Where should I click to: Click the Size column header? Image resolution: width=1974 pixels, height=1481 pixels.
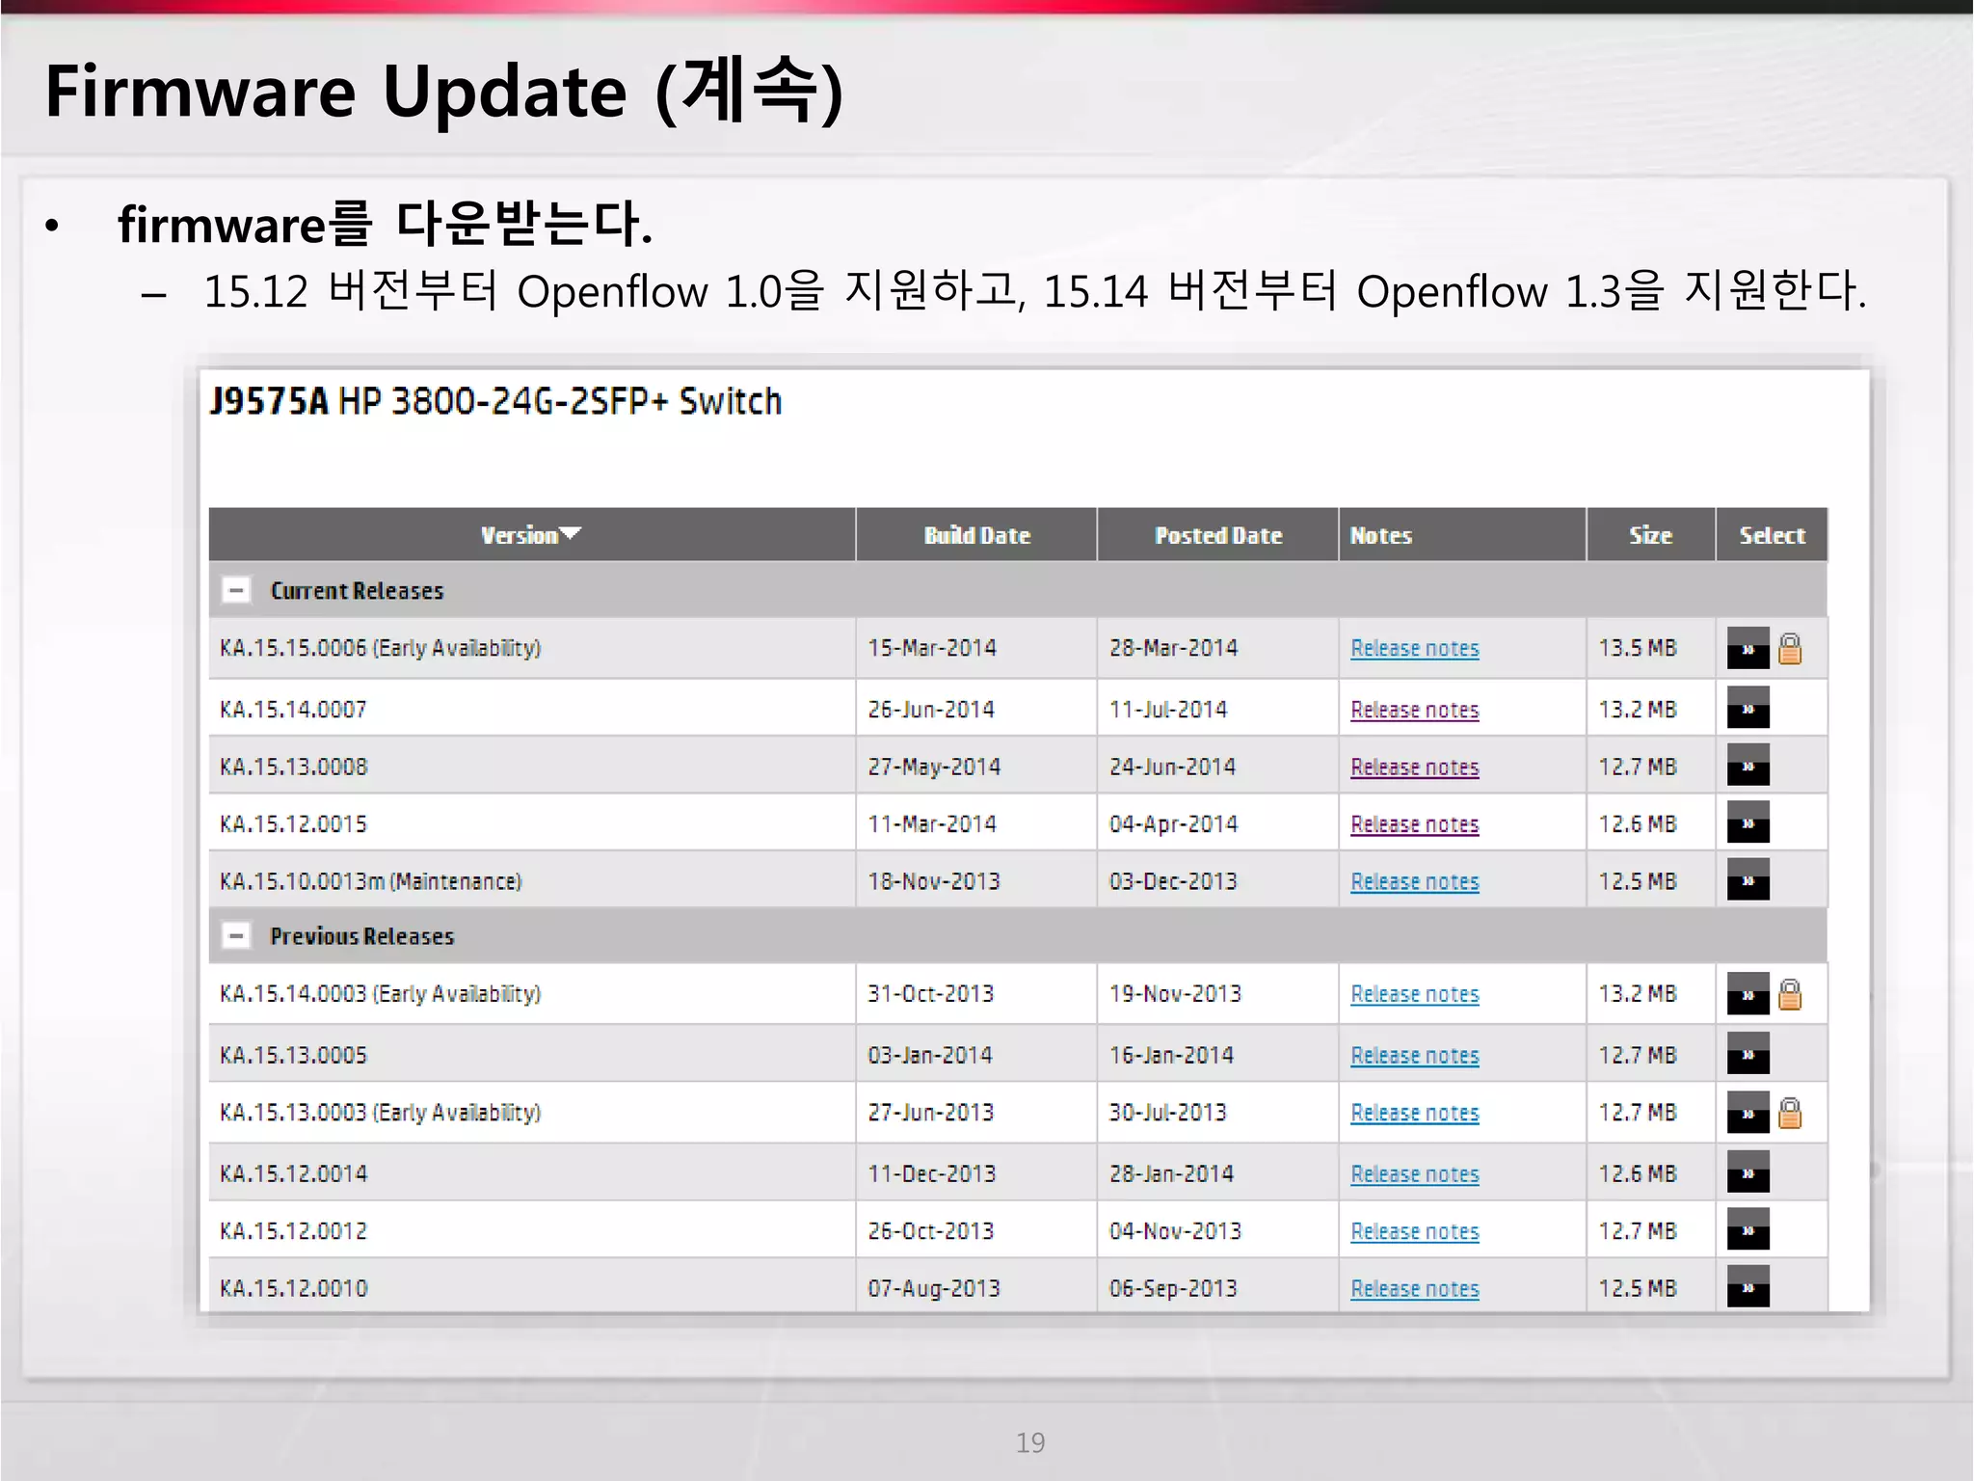pyautogui.click(x=1650, y=535)
